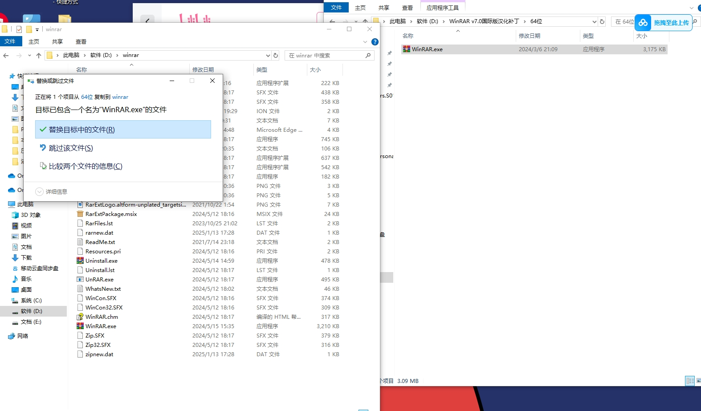Sort by 修改日期 column in winrar window
The width and height of the screenshot is (701, 411).
[203, 70]
